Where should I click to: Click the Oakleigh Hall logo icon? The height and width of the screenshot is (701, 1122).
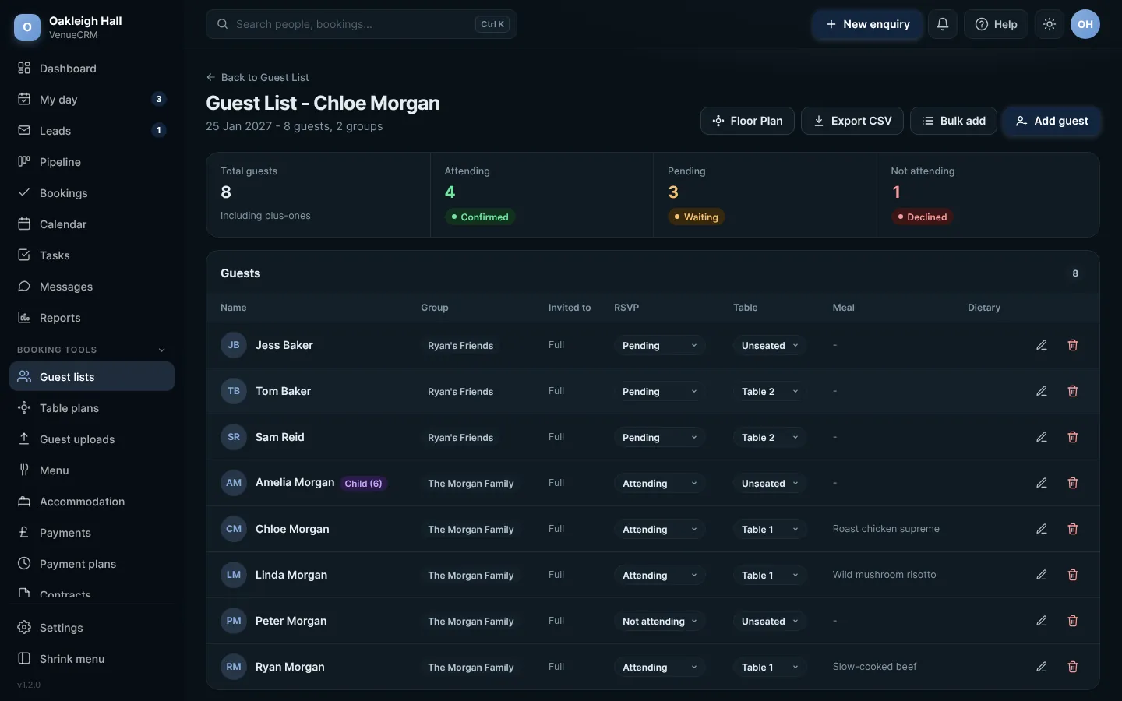point(27,27)
